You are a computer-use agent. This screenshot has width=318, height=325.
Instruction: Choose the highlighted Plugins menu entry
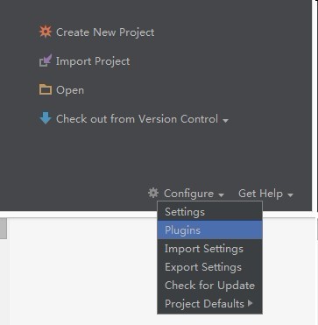[209, 230]
